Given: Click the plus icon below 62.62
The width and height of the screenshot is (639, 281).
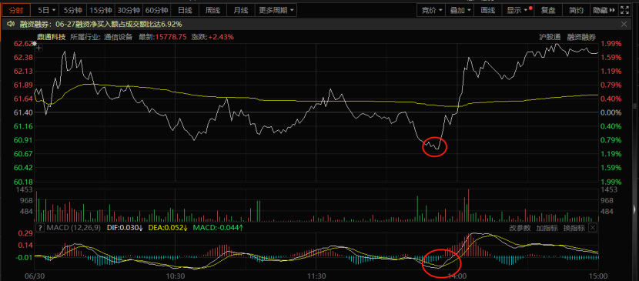Looking at the screenshot, I should [x=39, y=49].
